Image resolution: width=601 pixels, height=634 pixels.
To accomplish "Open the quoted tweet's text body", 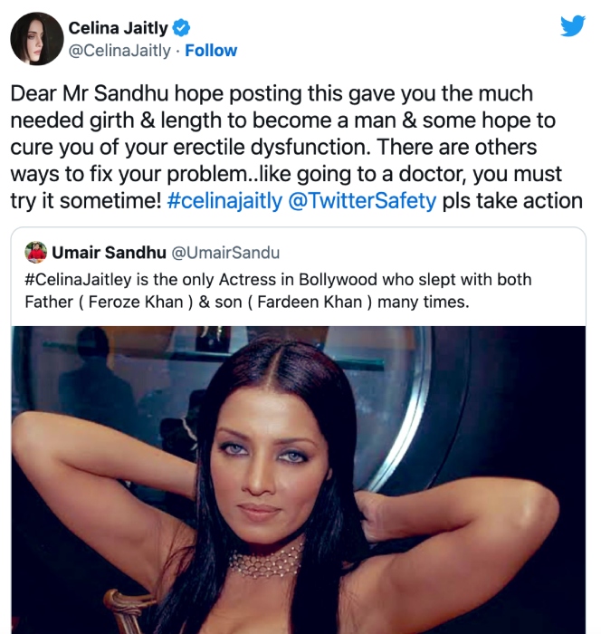I will tap(278, 291).
